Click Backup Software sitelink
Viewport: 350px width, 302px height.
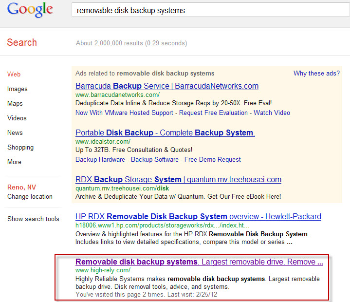(155, 159)
